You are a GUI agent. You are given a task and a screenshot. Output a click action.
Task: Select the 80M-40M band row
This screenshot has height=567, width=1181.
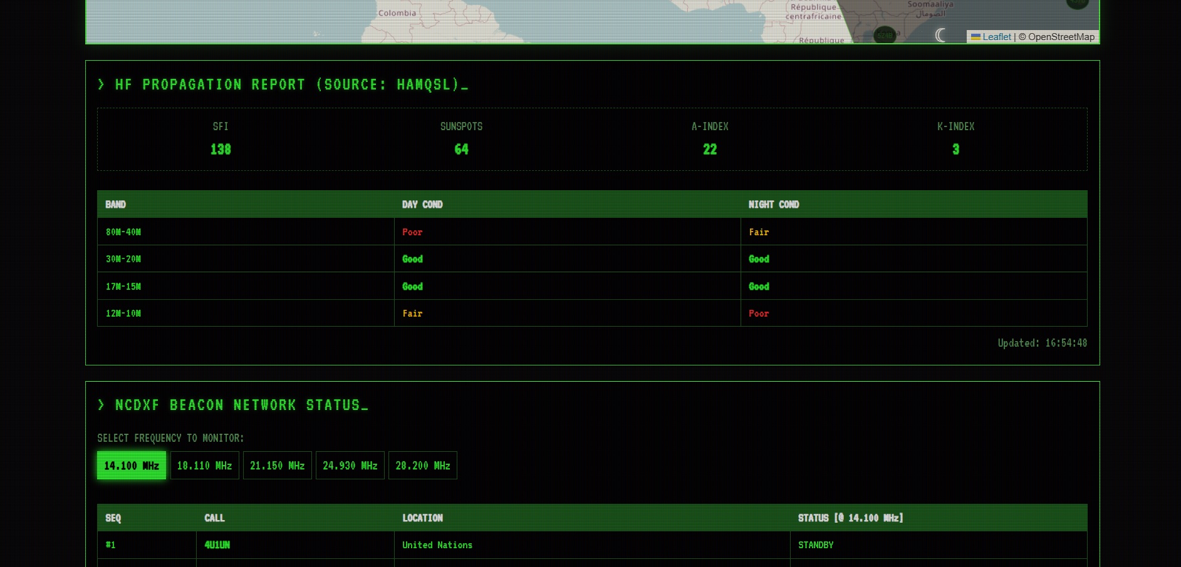tap(123, 232)
